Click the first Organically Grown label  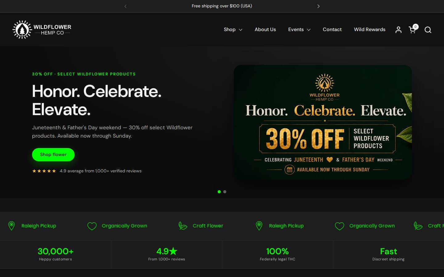[x=125, y=226]
